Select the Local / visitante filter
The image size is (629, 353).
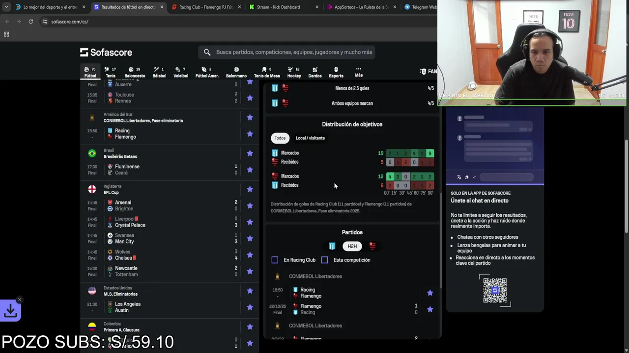click(x=310, y=138)
